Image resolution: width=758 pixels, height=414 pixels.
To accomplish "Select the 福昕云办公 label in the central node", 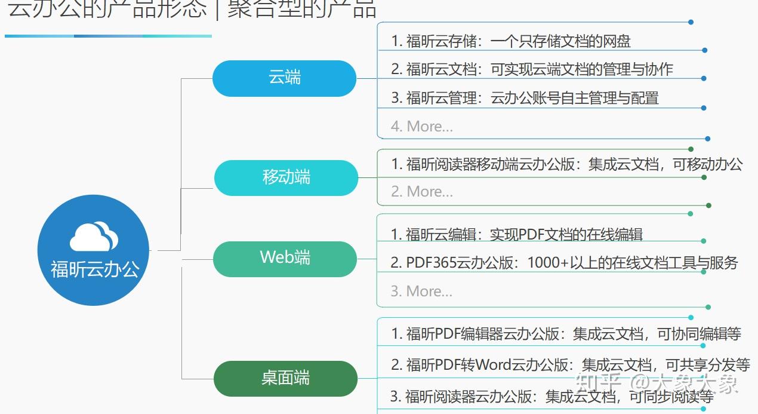I will 95,269.
